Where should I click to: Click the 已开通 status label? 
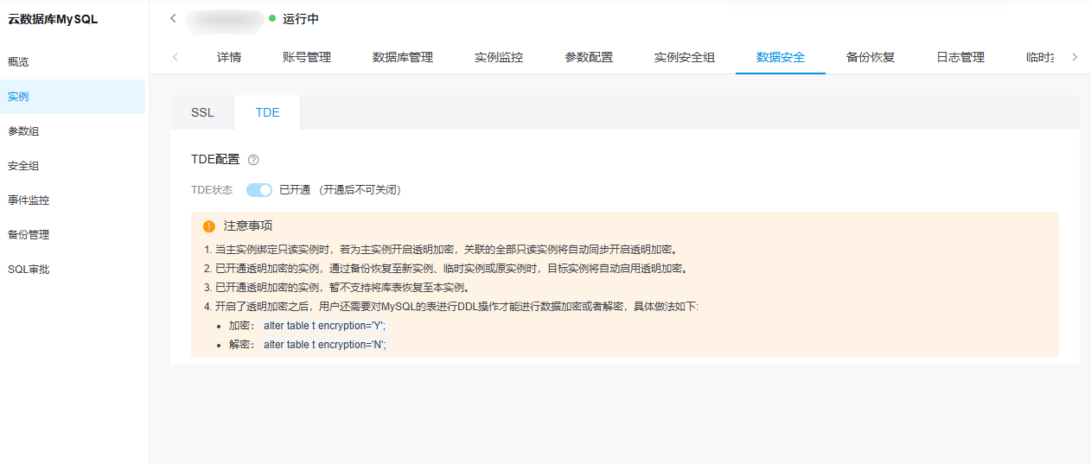(x=295, y=190)
